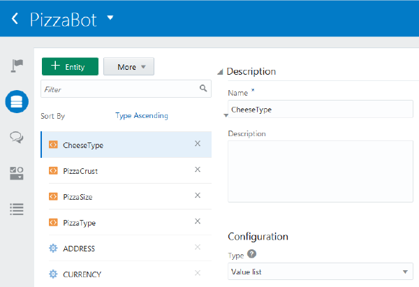
Task: Collapse the Description section triangle
Action: click(x=221, y=72)
